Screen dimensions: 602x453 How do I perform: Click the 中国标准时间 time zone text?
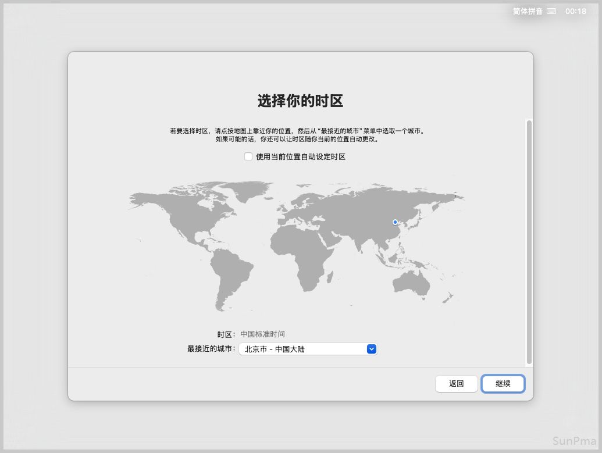pos(262,334)
